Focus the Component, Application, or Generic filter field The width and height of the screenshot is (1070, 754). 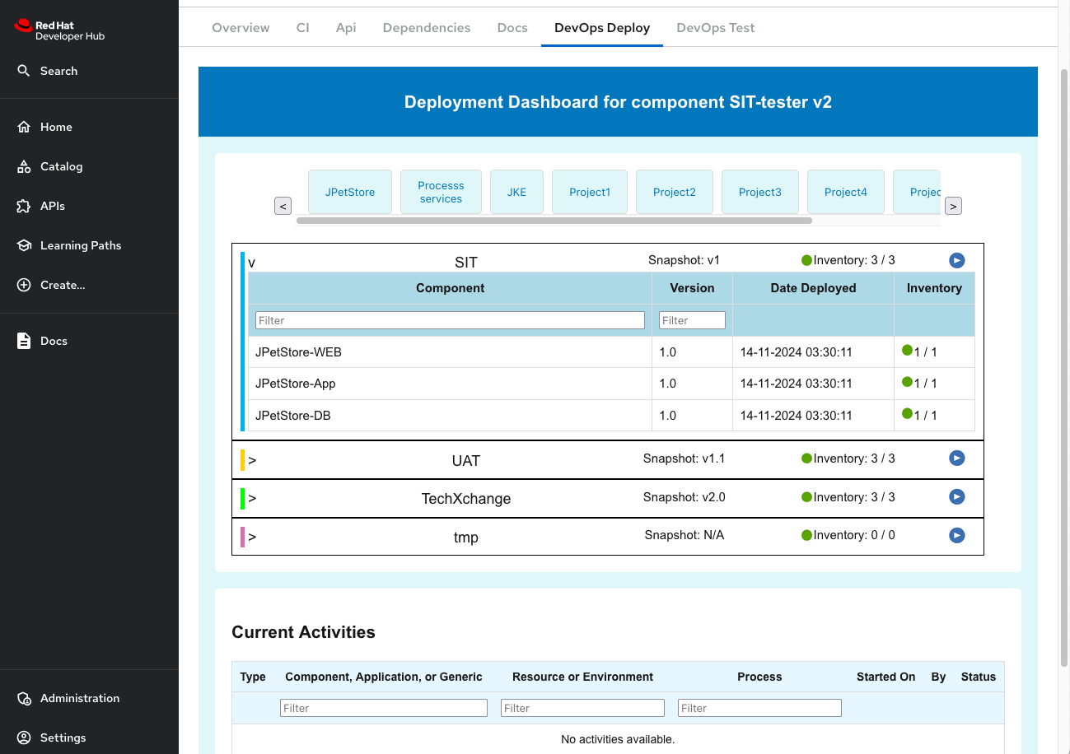click(x=384, y=708)
